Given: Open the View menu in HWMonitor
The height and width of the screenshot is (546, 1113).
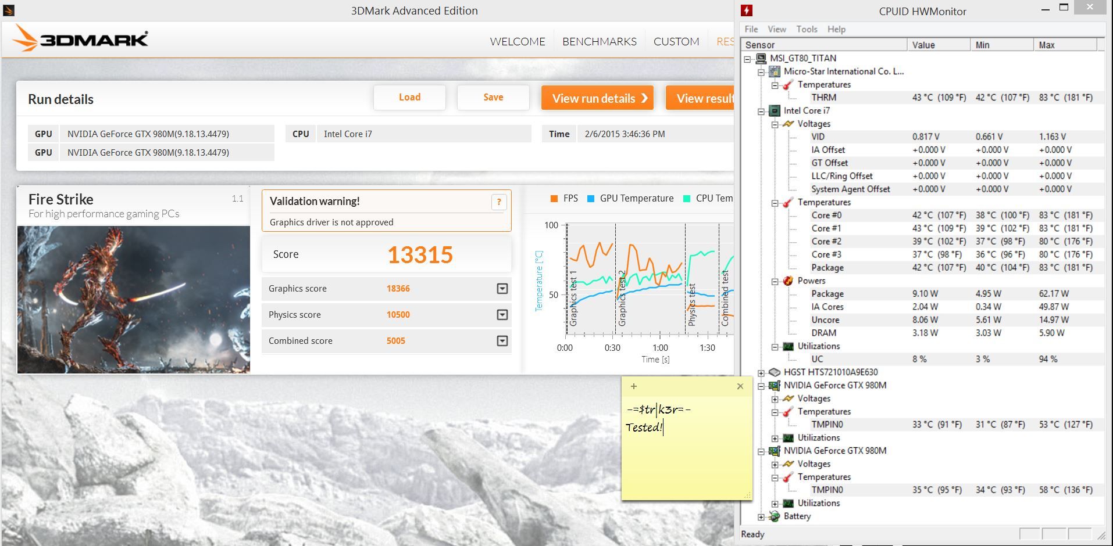Looking at the screenshot, I should [x=777, y=29].
